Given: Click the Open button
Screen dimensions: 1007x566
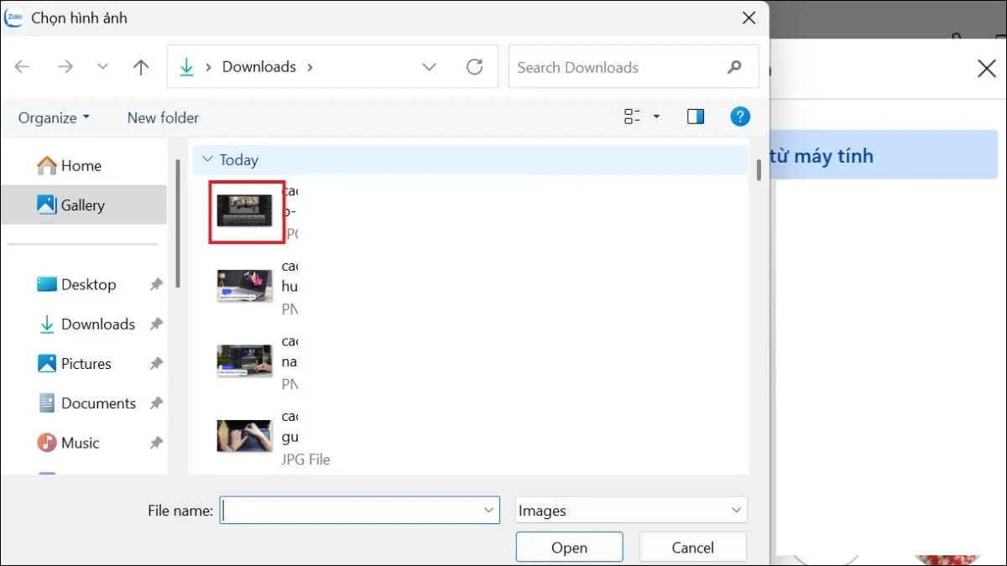Looking at the screenshot, I should tap(569, 546).
